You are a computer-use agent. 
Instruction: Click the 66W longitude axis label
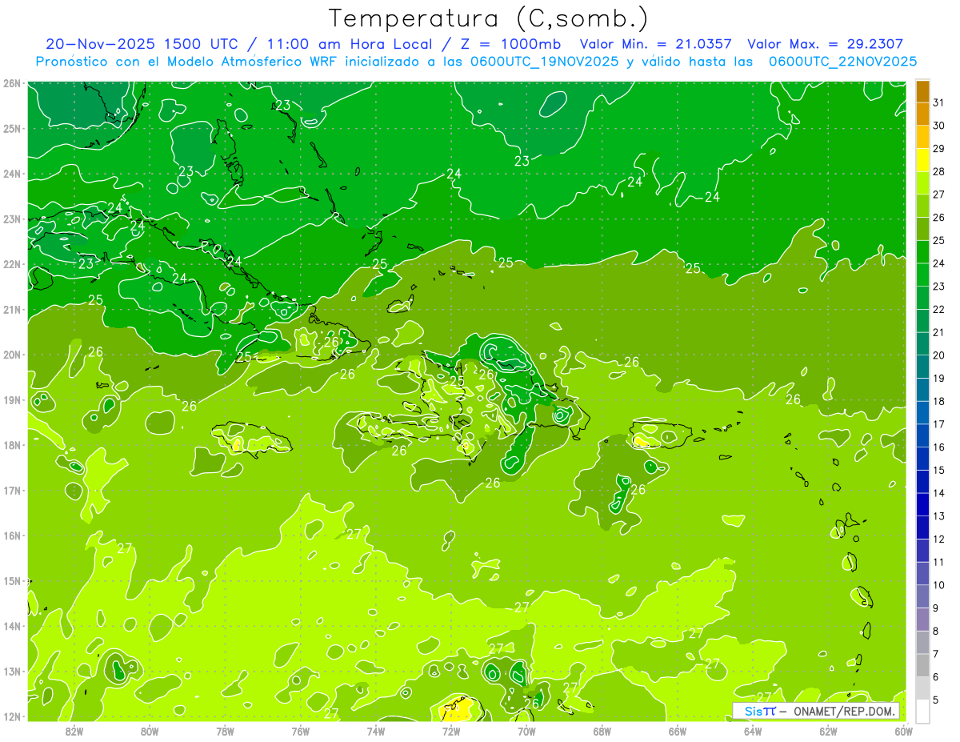pyautogui.click(x=678, y=731)
